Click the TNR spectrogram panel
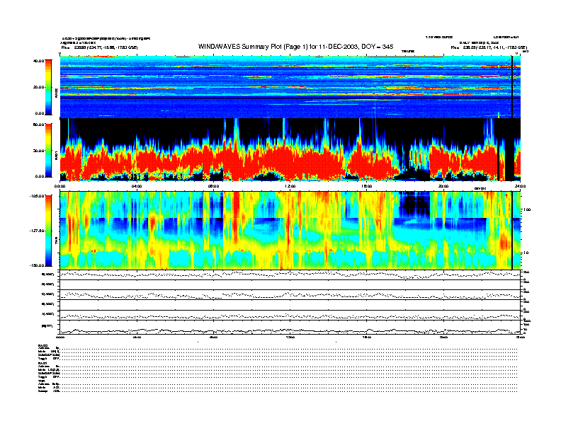The width and height of the screenshot is (561, 433). tap(290, 231)
